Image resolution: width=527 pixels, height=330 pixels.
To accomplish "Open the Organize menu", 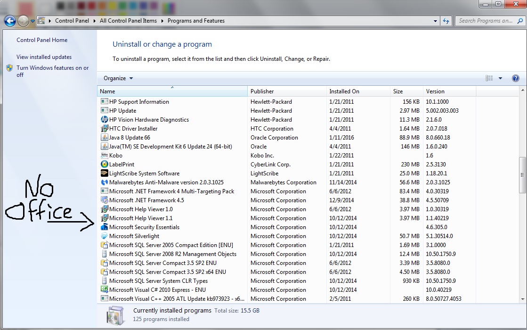I will [118, 78].
